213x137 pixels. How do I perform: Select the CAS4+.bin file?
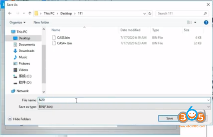[64, 43]
